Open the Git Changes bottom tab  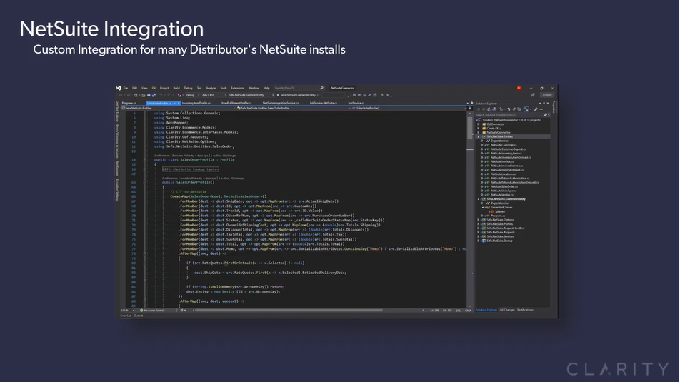tap(507, 310)
